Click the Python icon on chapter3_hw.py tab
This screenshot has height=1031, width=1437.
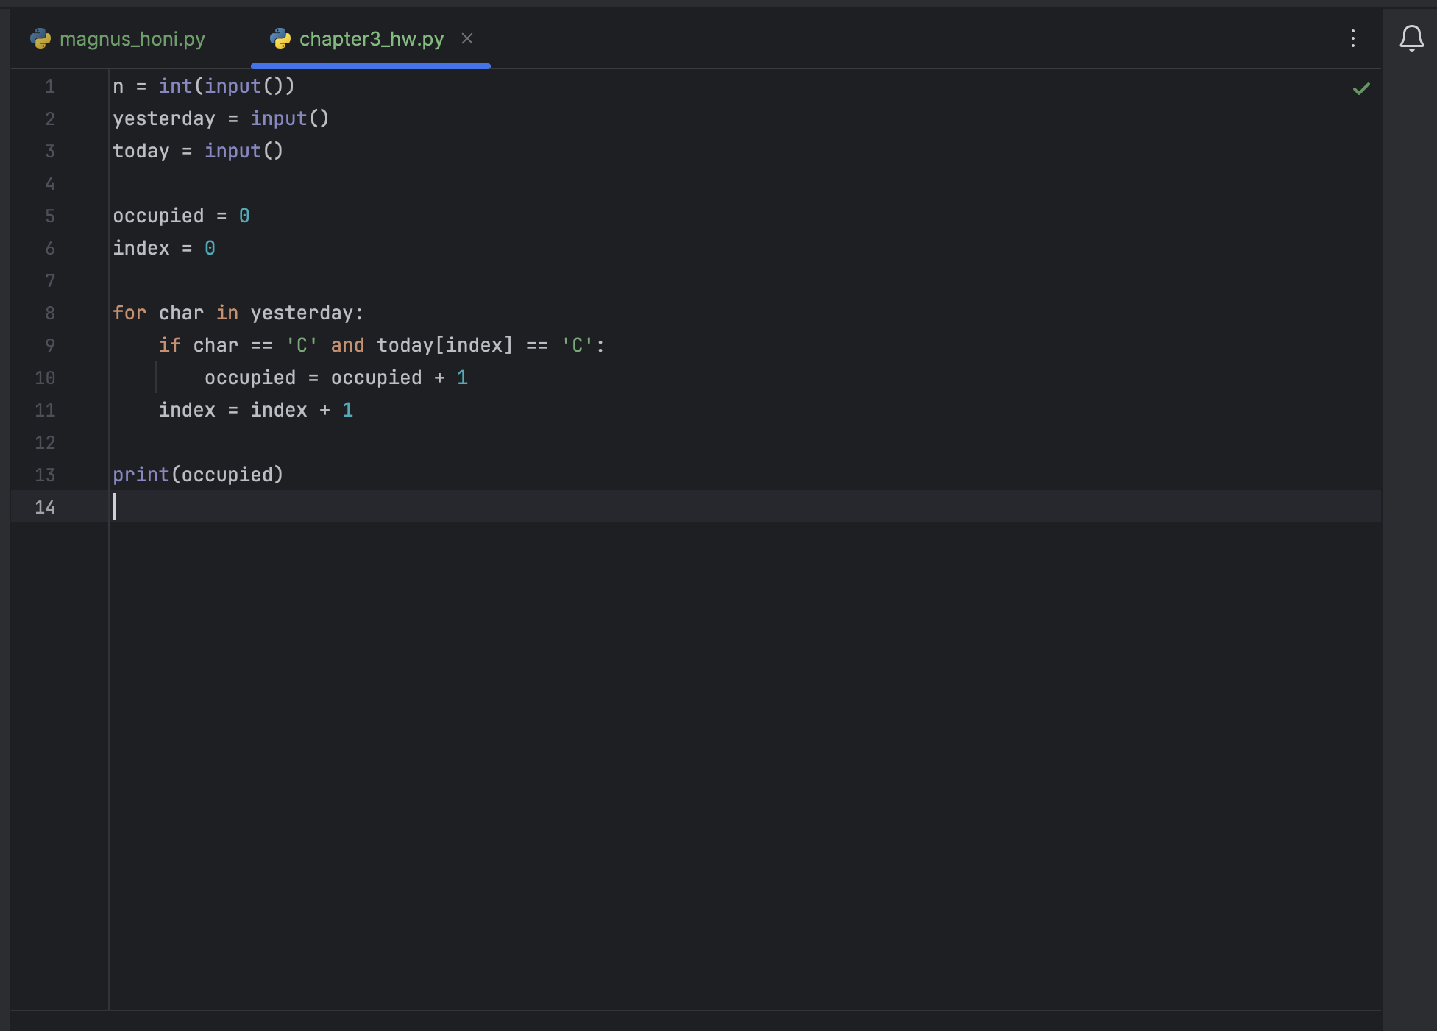point(280,38)
